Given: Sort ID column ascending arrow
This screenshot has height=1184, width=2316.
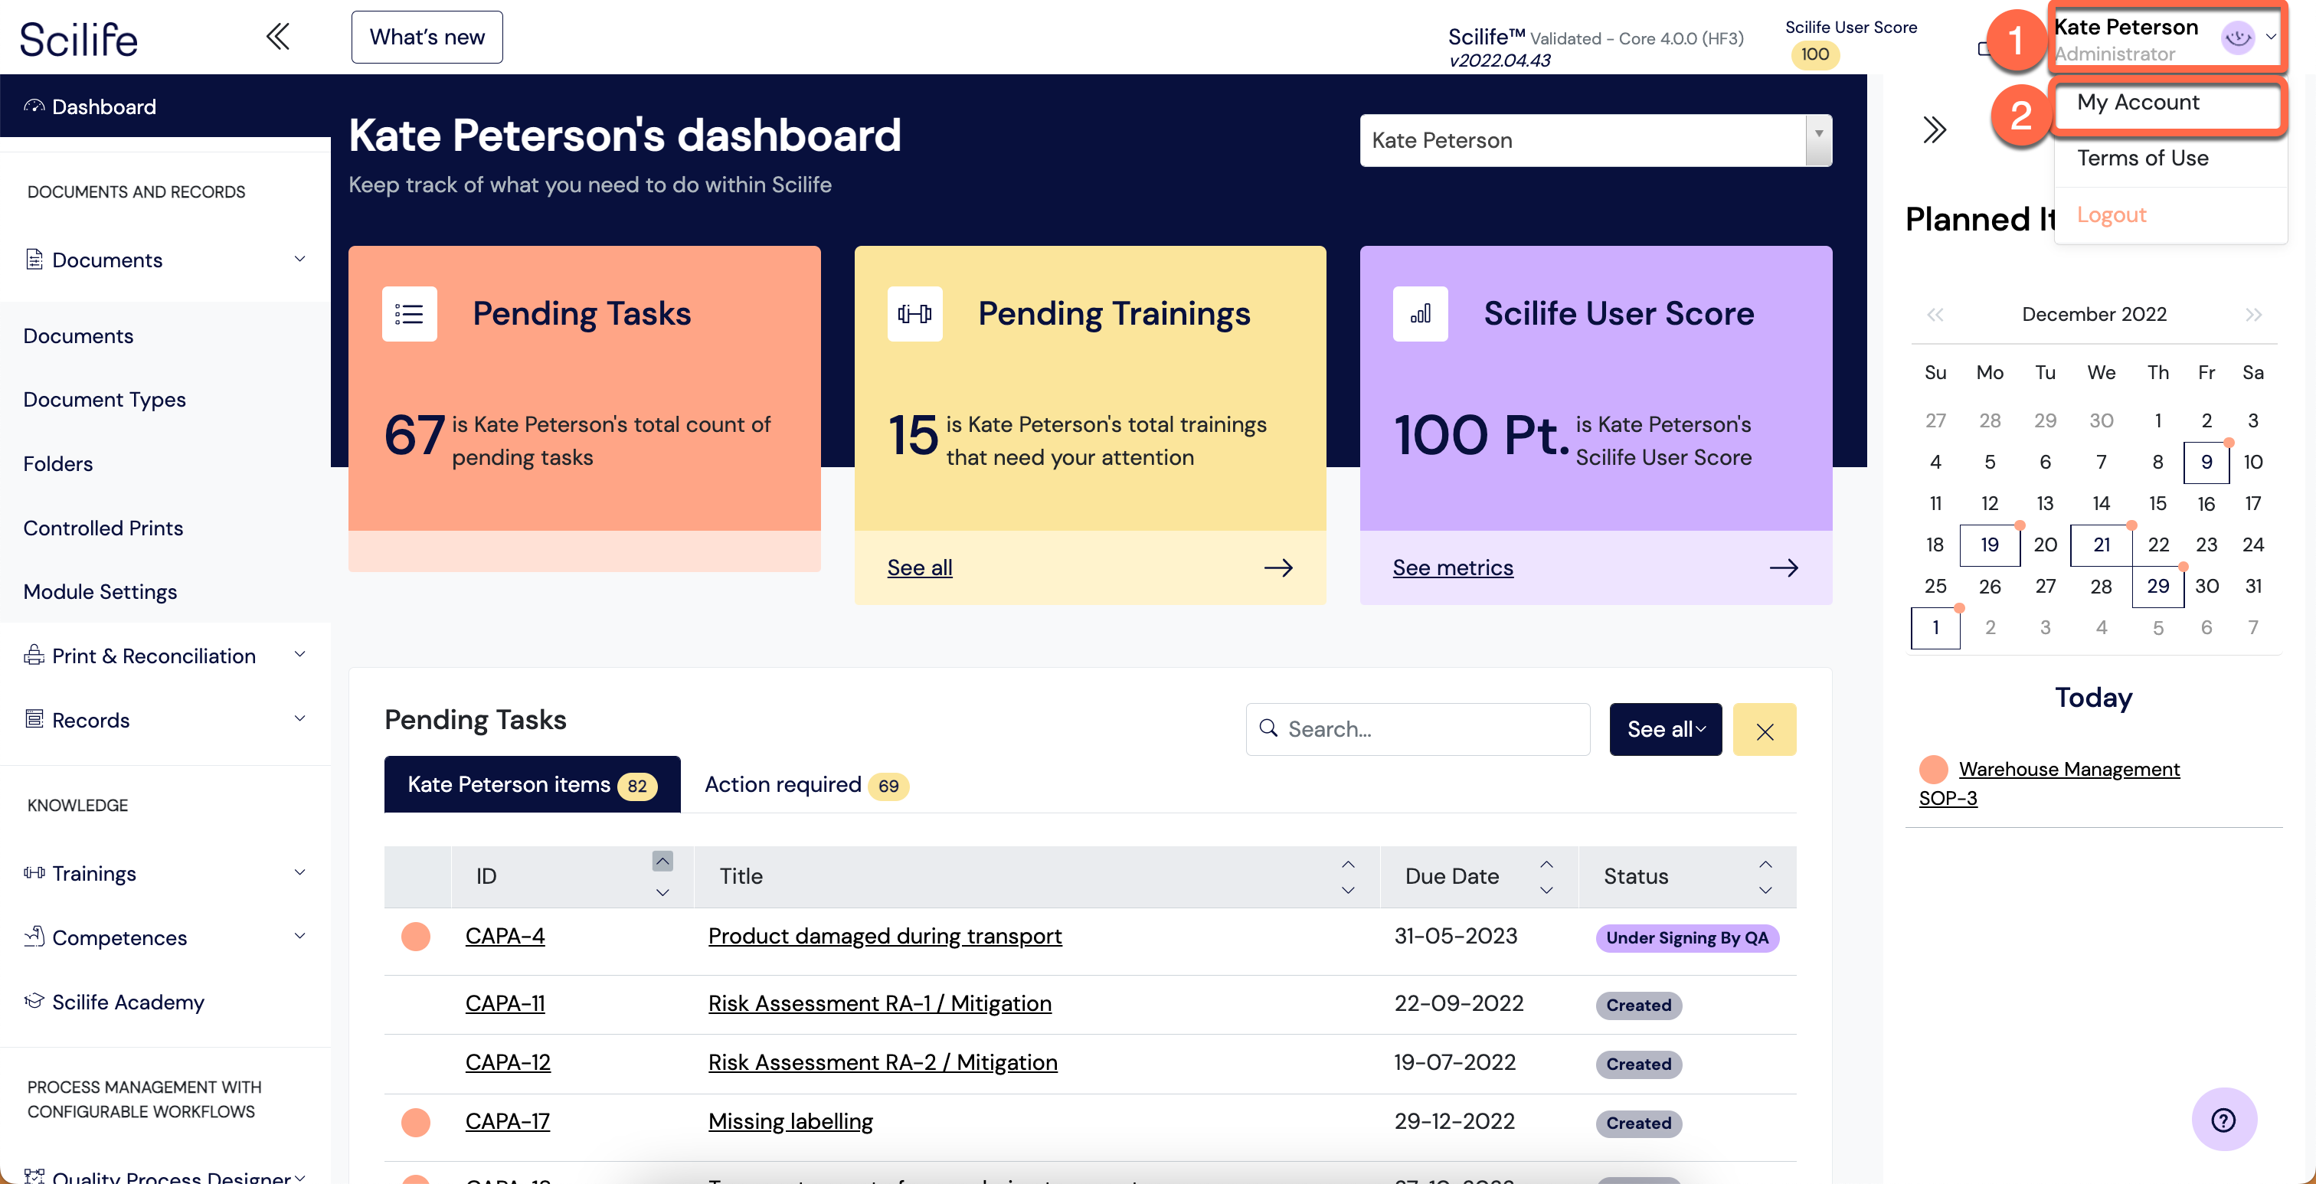Looking at the screenshot, I should 662,862.
